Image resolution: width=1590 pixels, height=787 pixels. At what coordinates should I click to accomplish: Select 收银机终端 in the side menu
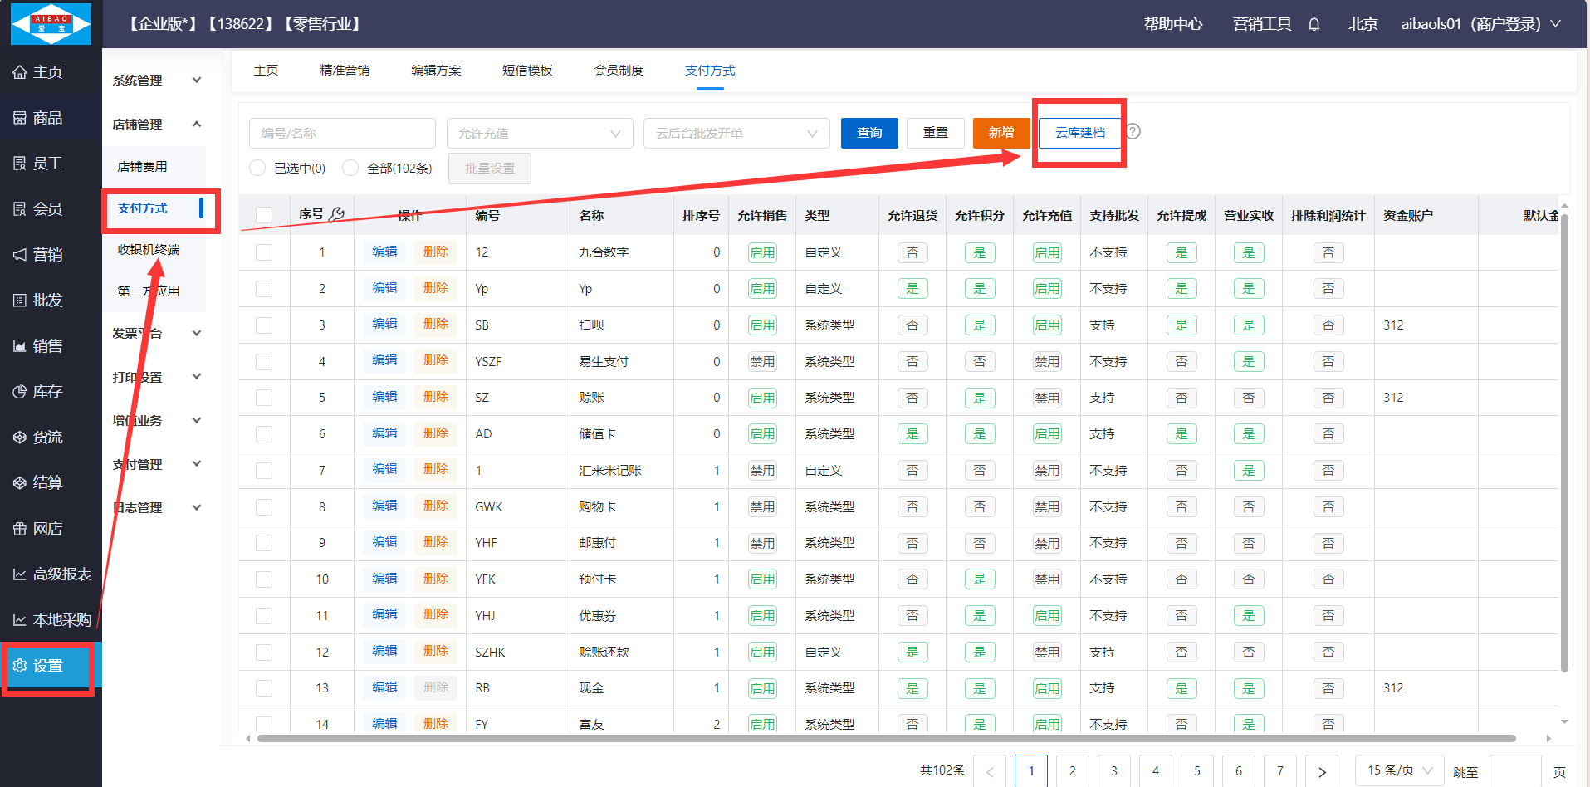tap(149, 250)
